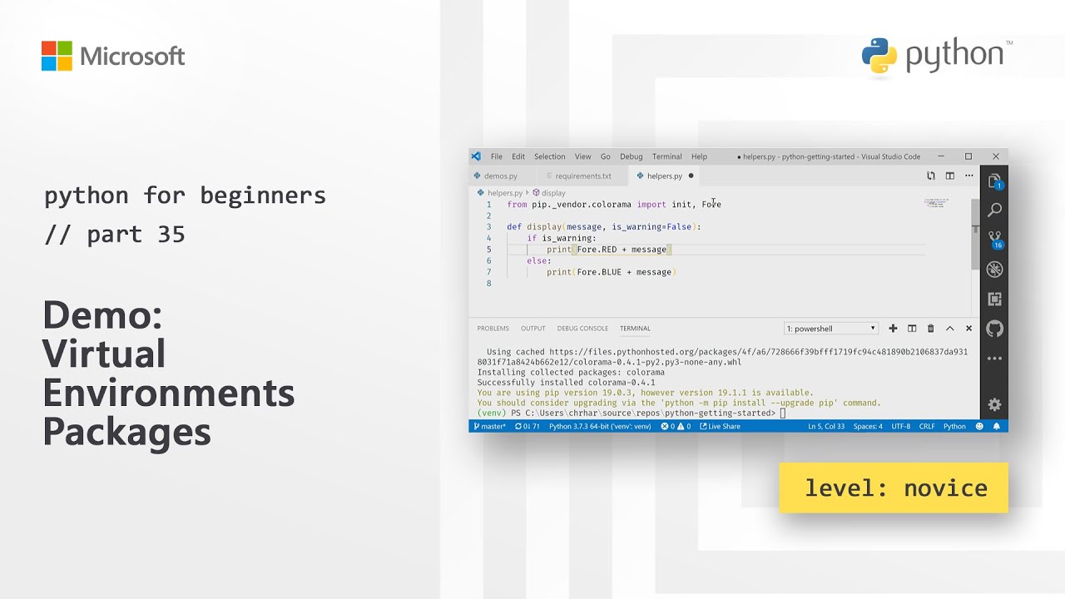Change line endings via CRLF indicator
Image resolution: width=1065 pixels, height=599 pixels.
pos(927,426)
